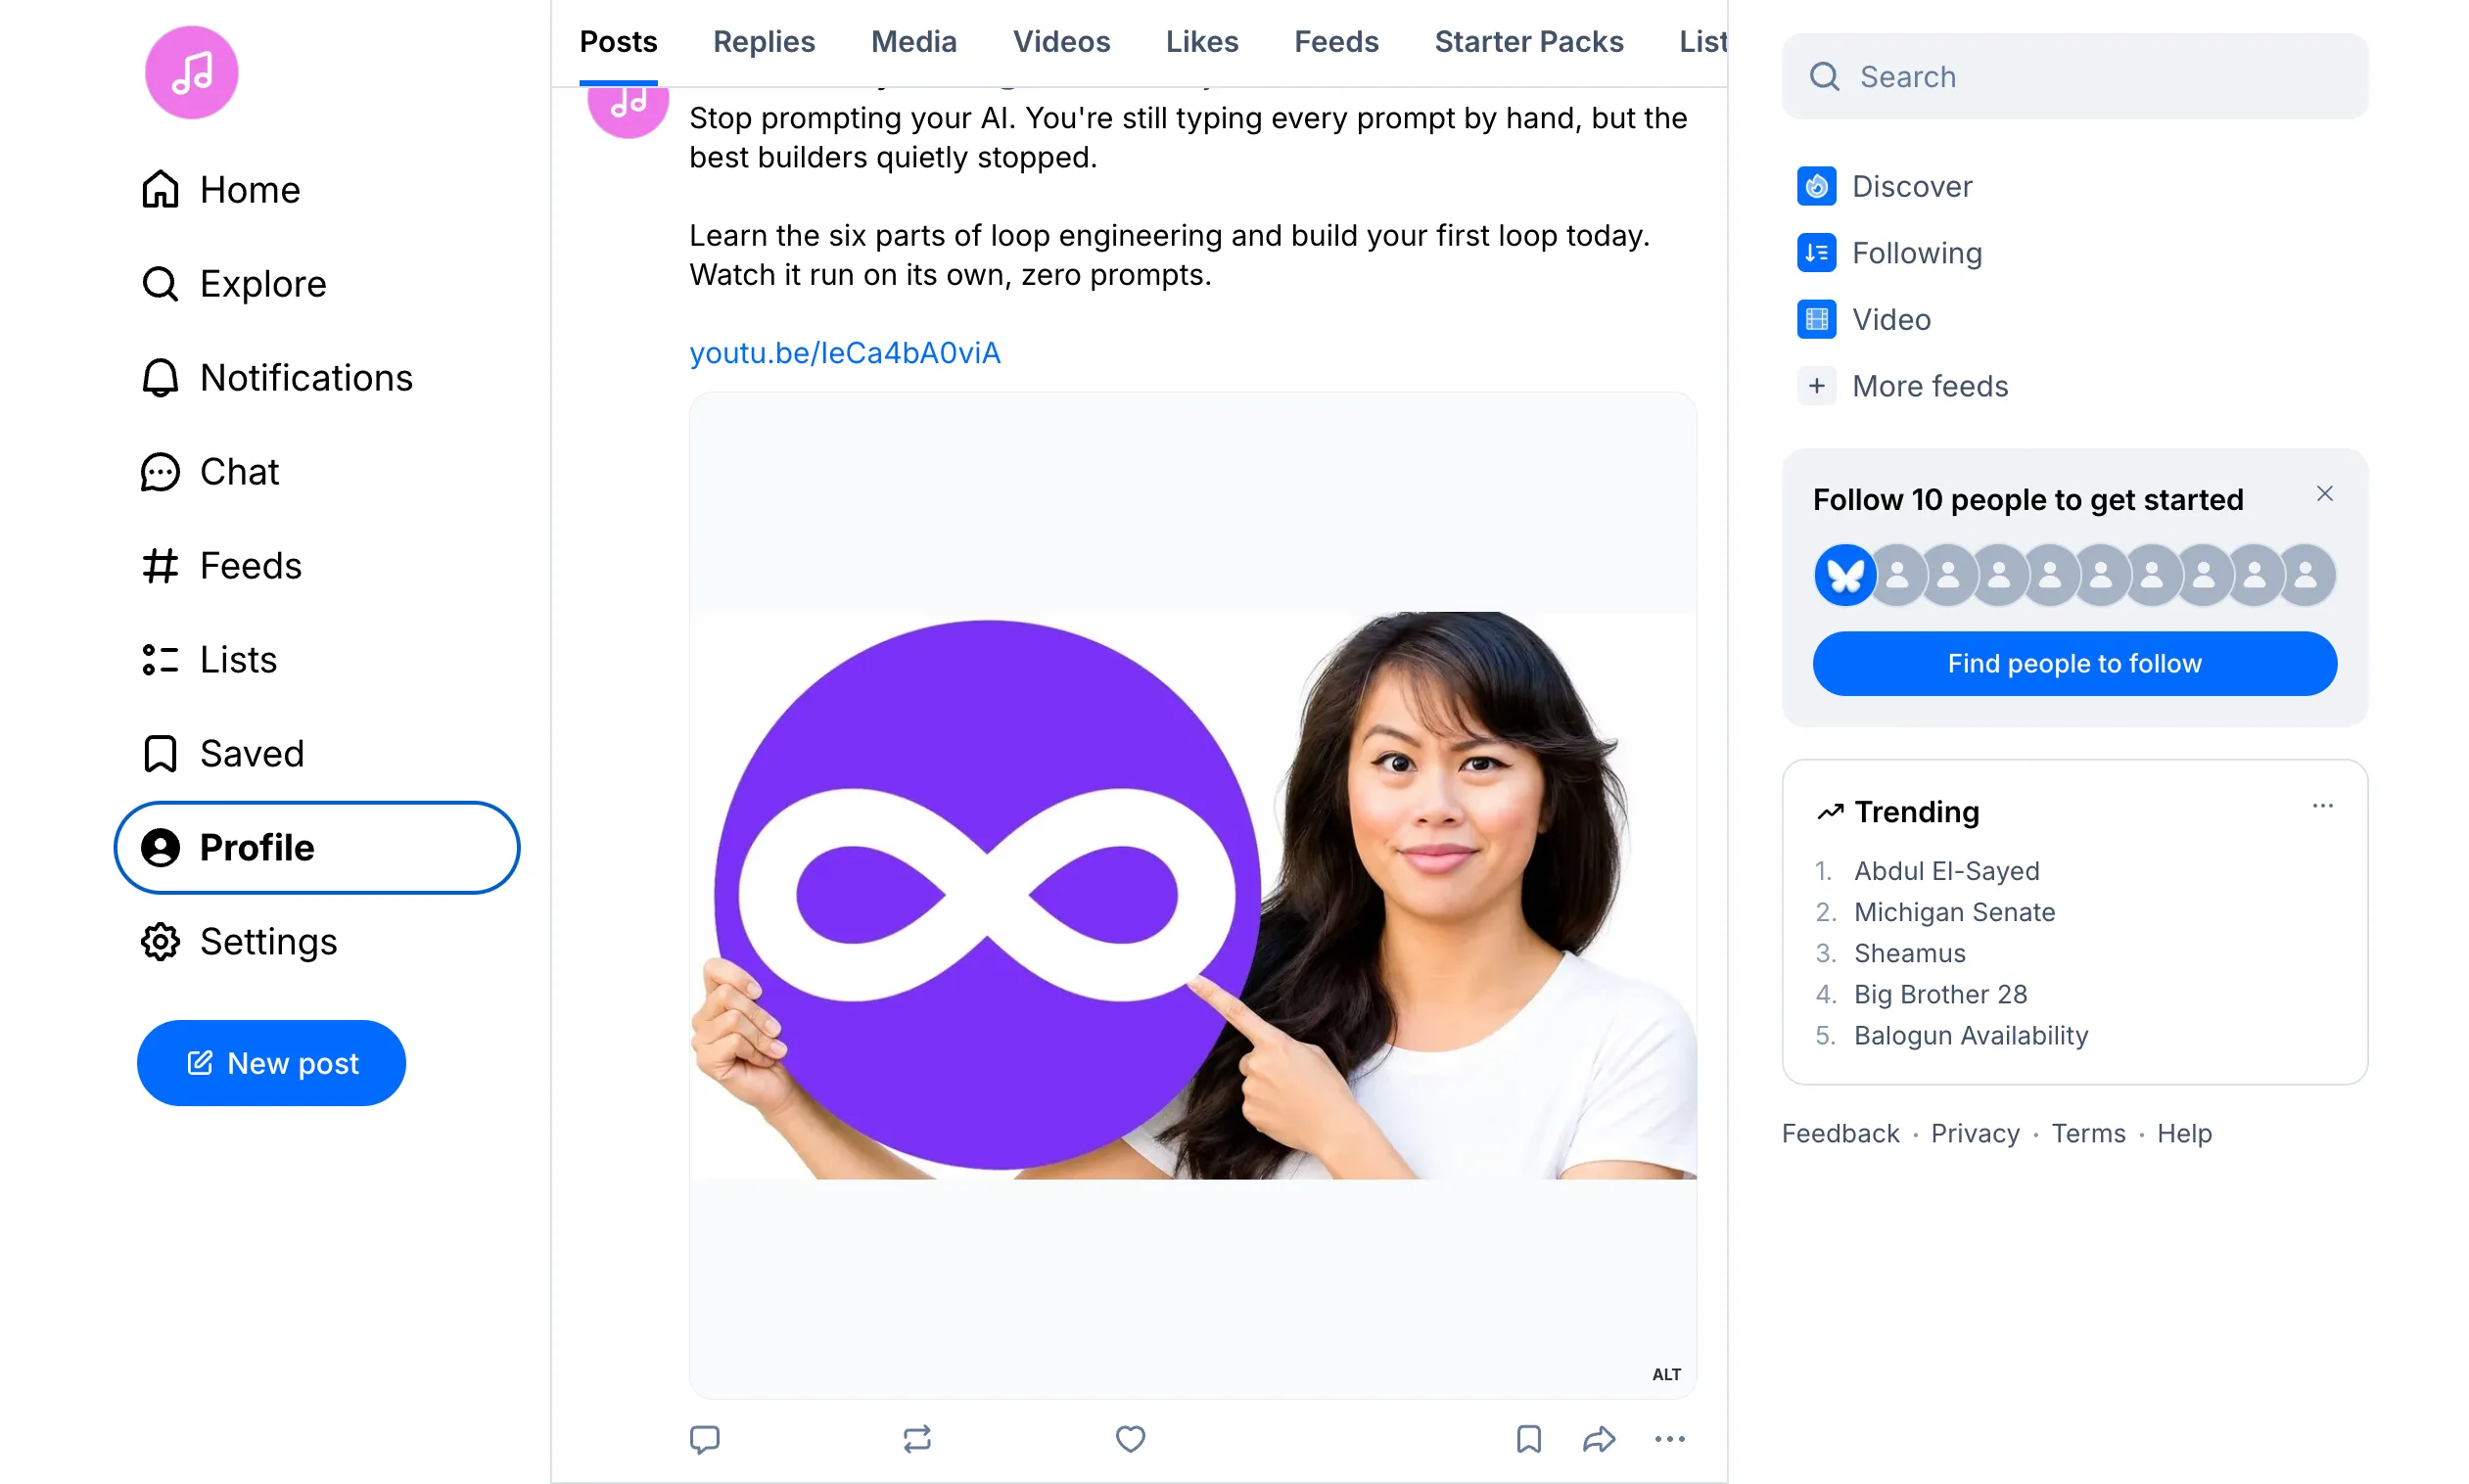The image size is (2469, 1484).
Task: Click the butterfly avatar in follow card
Action: pyautogui.click(x=1844, y=575)
